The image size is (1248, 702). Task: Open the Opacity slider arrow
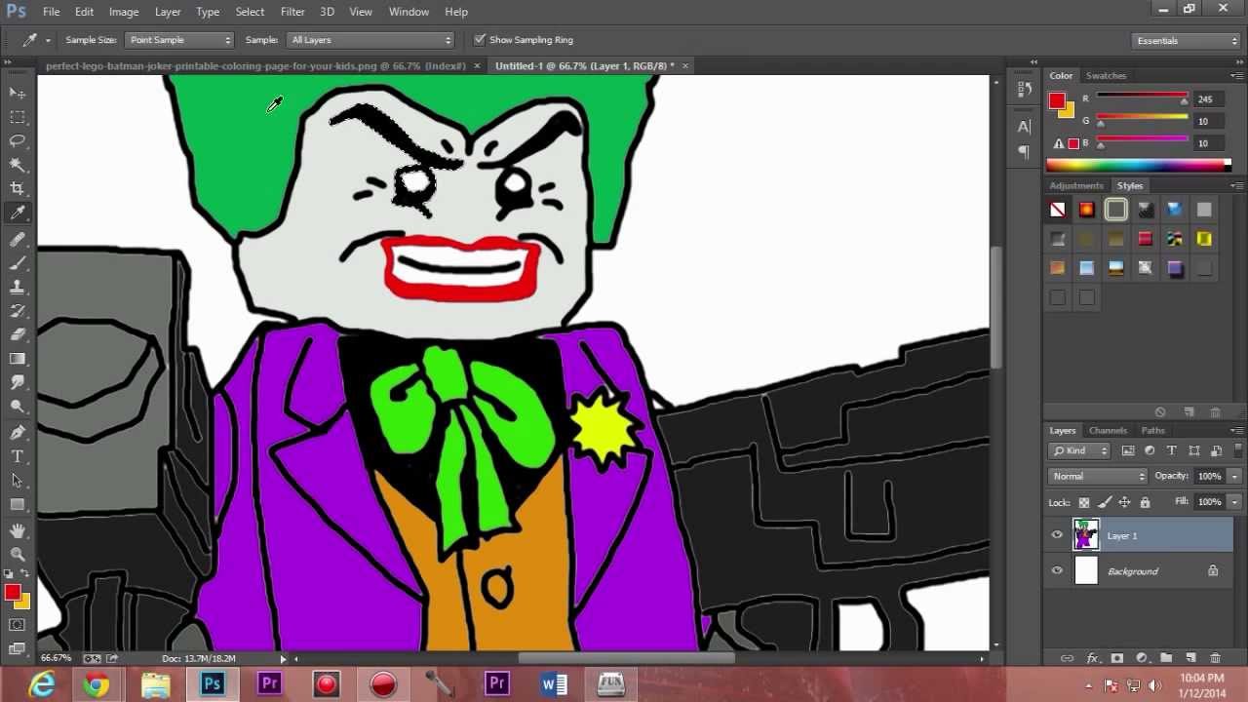click(1235, 476)
